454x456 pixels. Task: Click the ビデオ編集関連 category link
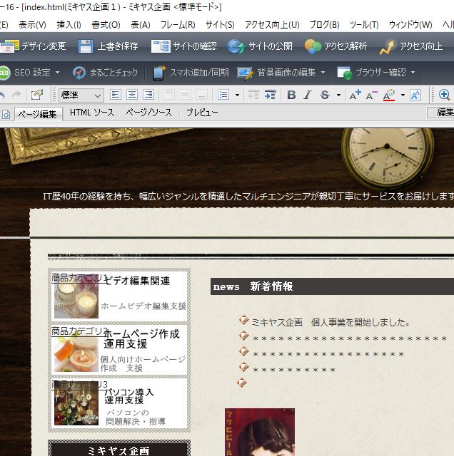(x=138, y=281)
